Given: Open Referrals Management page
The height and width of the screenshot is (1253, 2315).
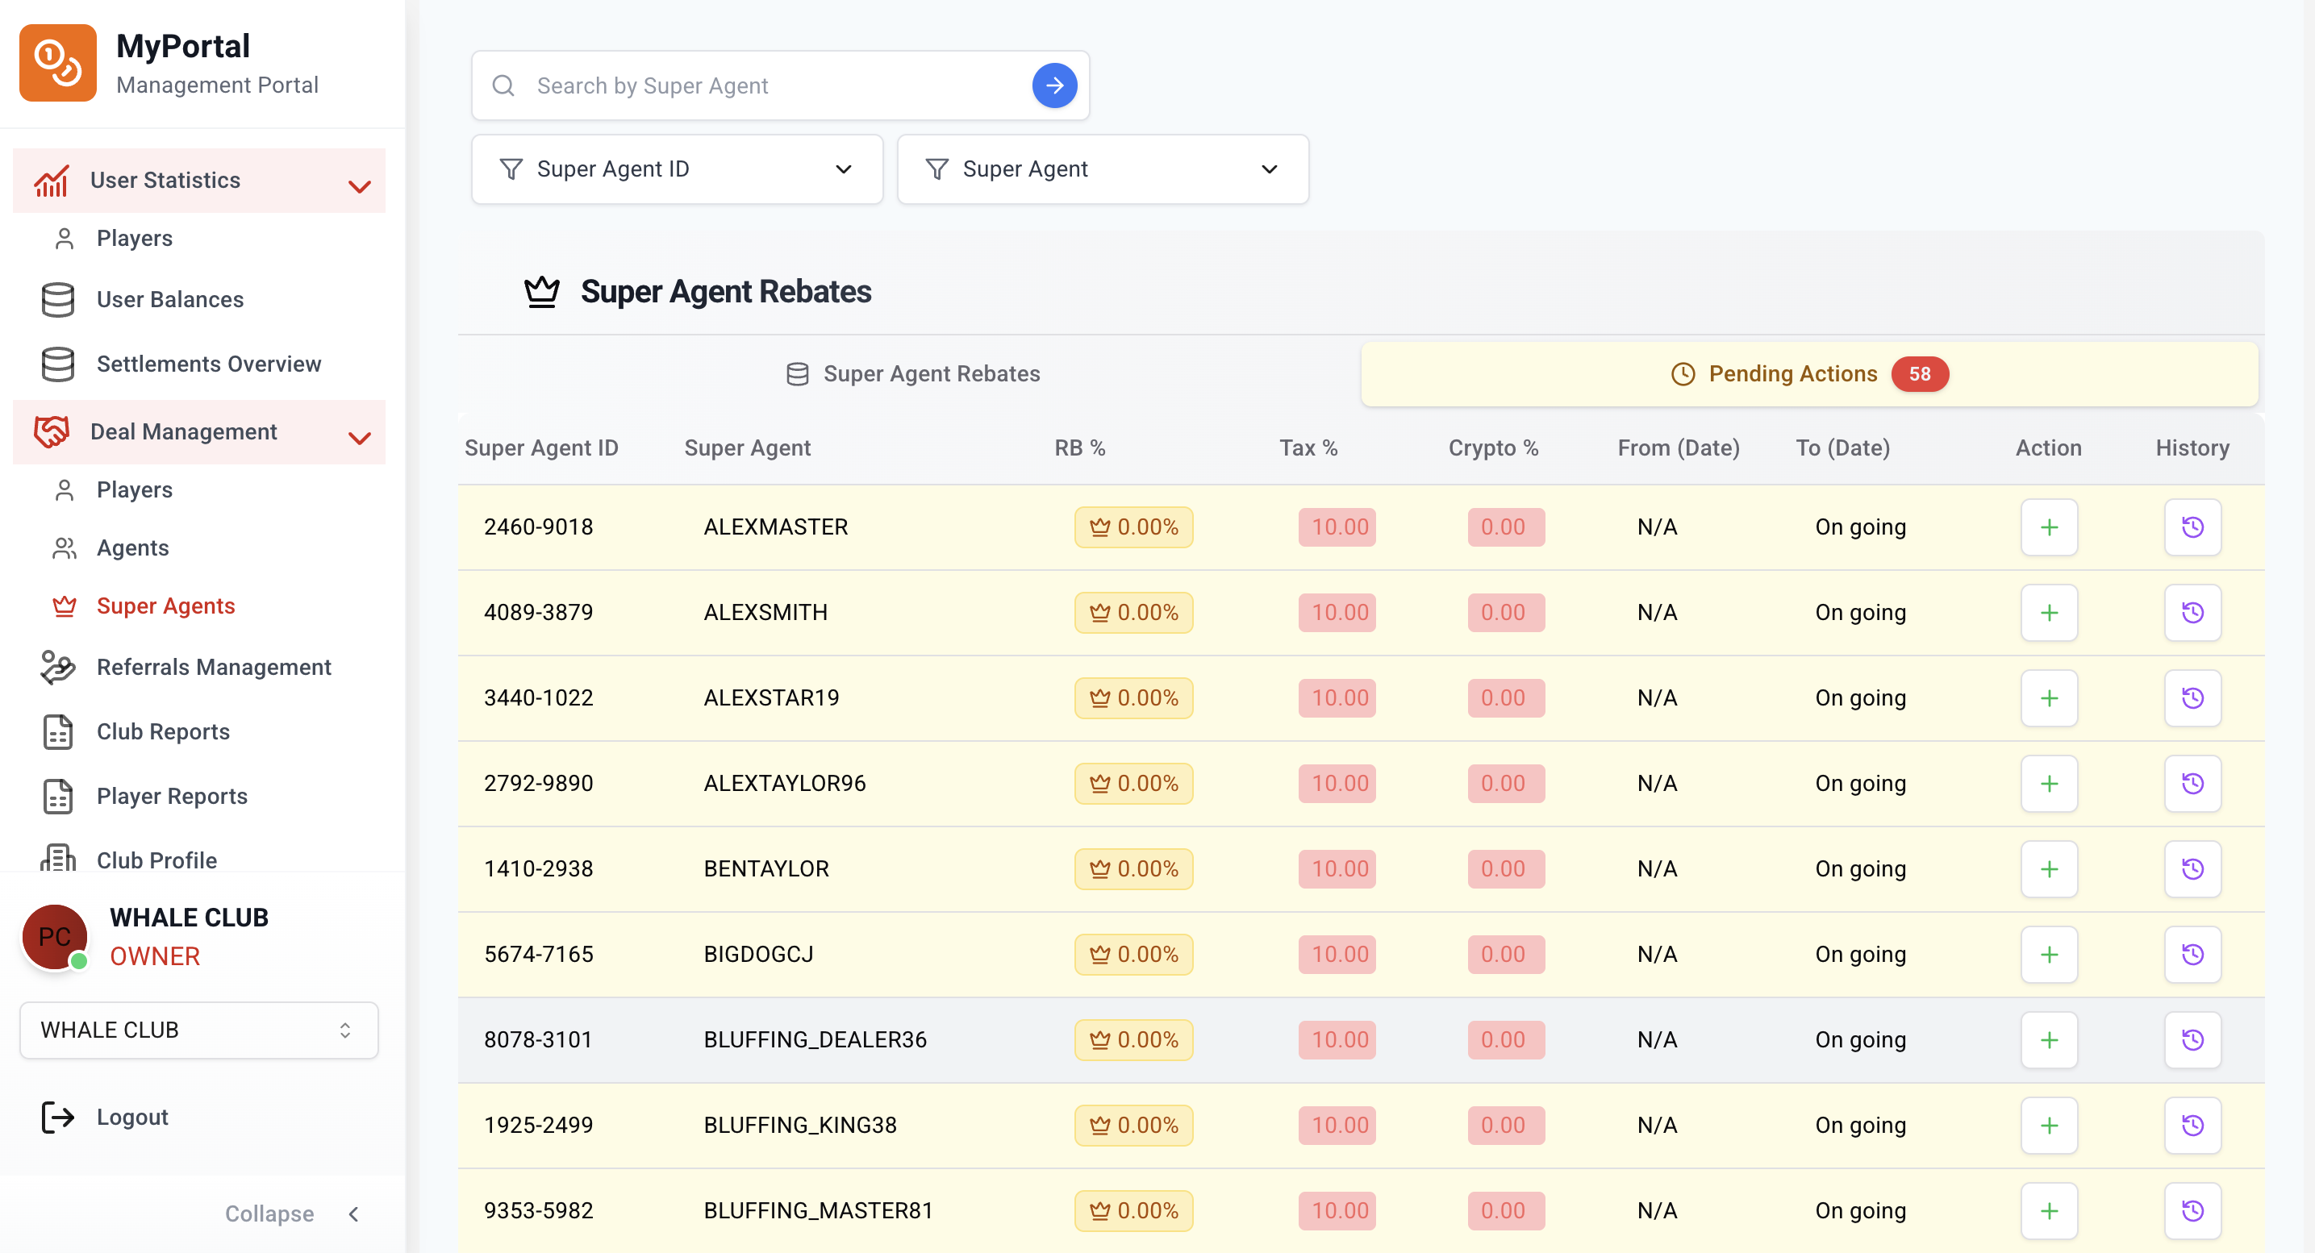Looking at the screenshot, I should [x=214, y=667].
